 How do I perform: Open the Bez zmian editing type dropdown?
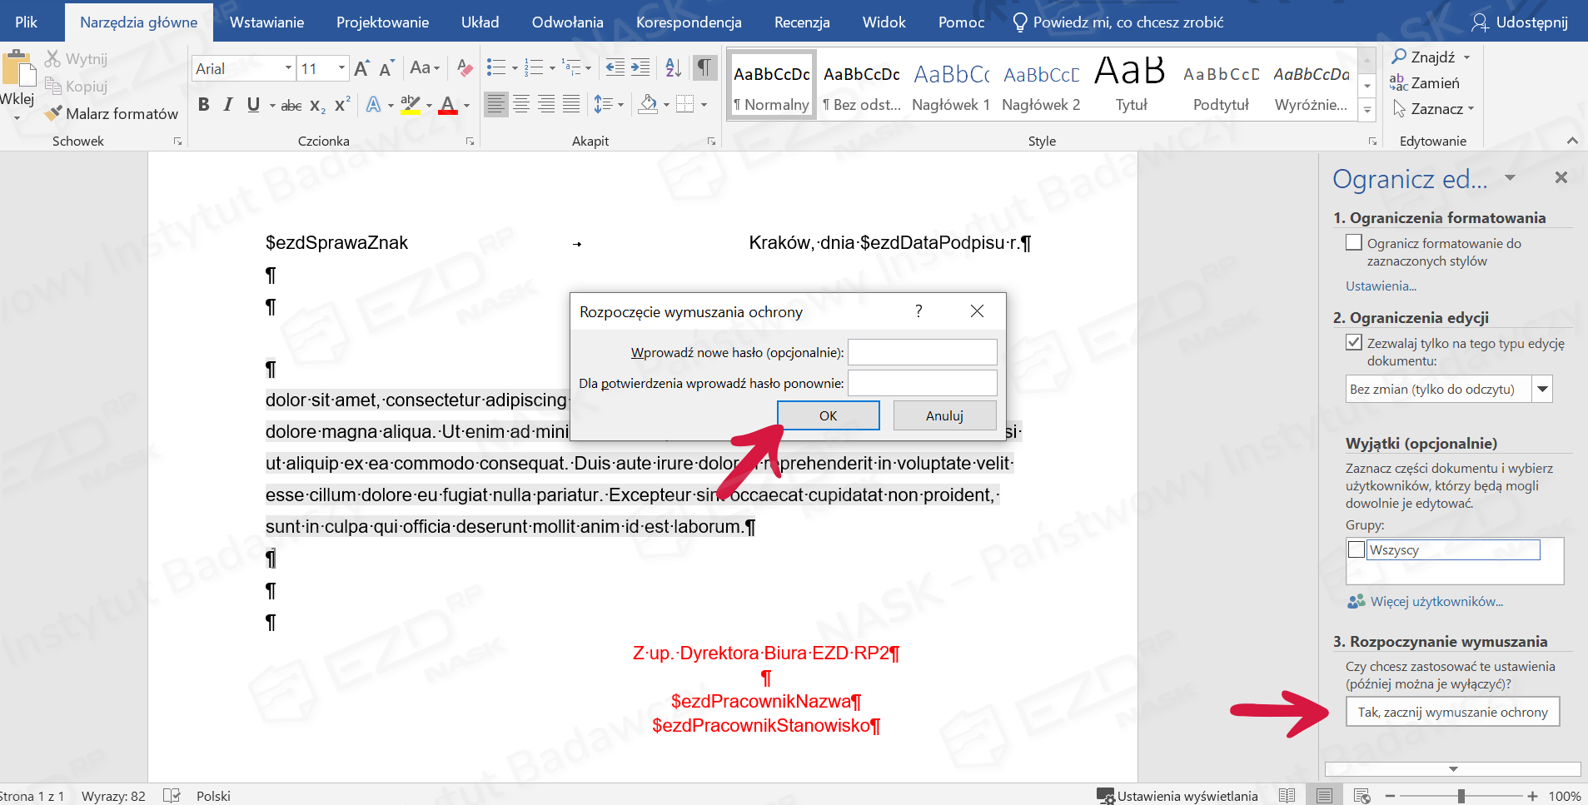pos(1542,389)
